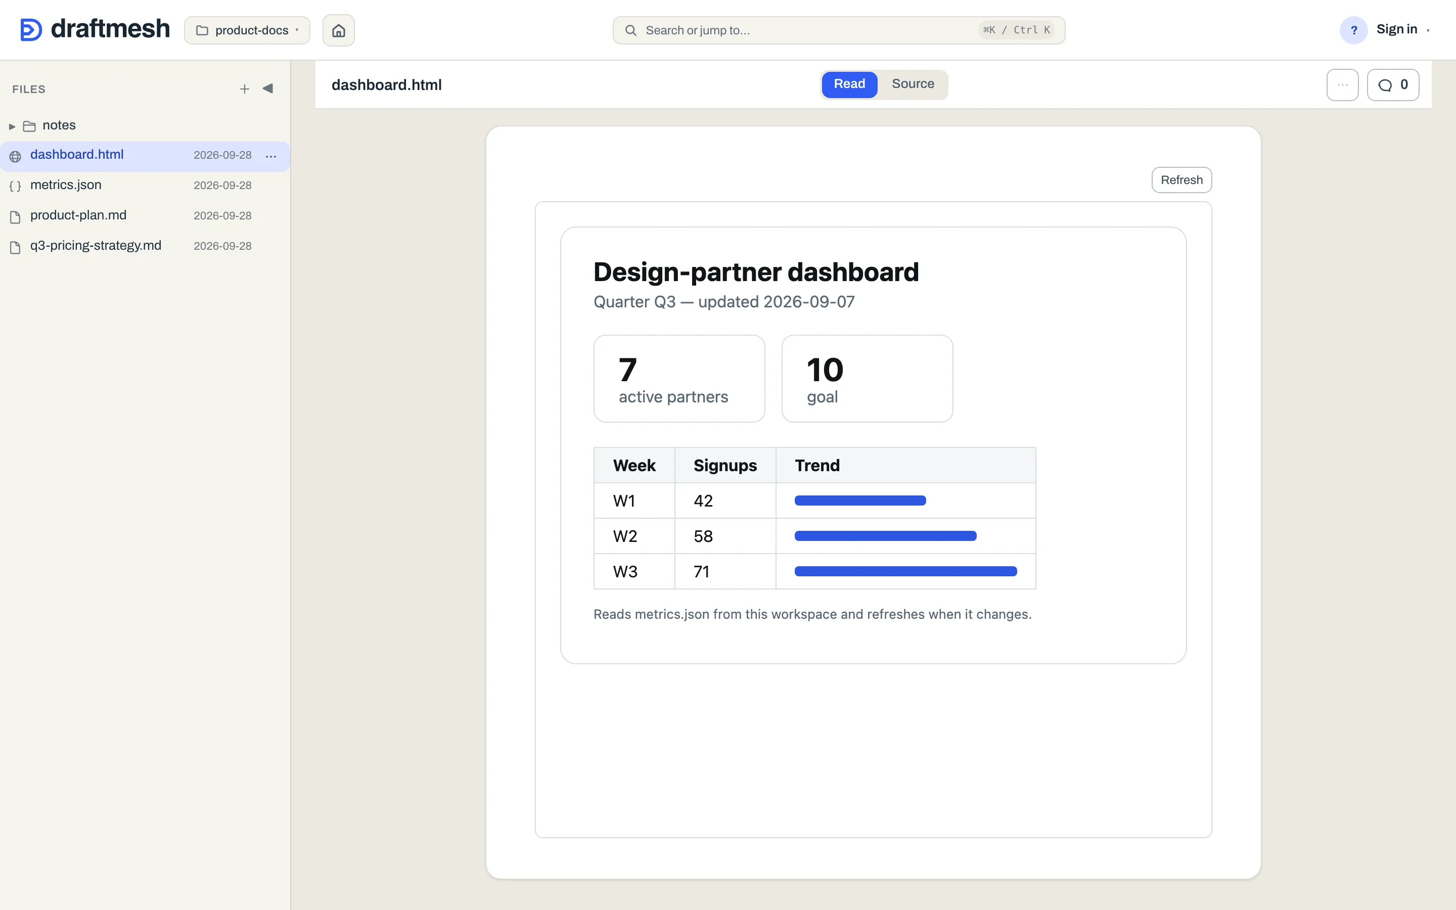The width and height of the screenshot is (1456, 910).
Task: Click the keyboard shortcut hint in search
Action: point(1016,30)
